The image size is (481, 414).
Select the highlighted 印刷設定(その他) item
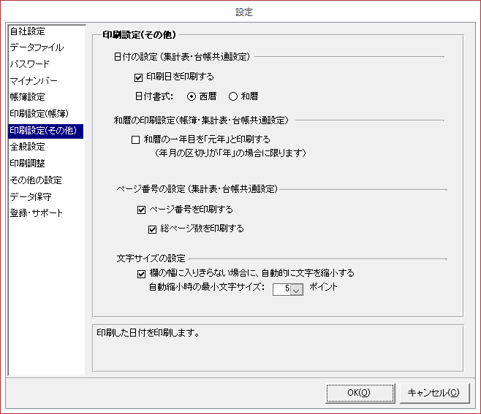coord(46,131)
